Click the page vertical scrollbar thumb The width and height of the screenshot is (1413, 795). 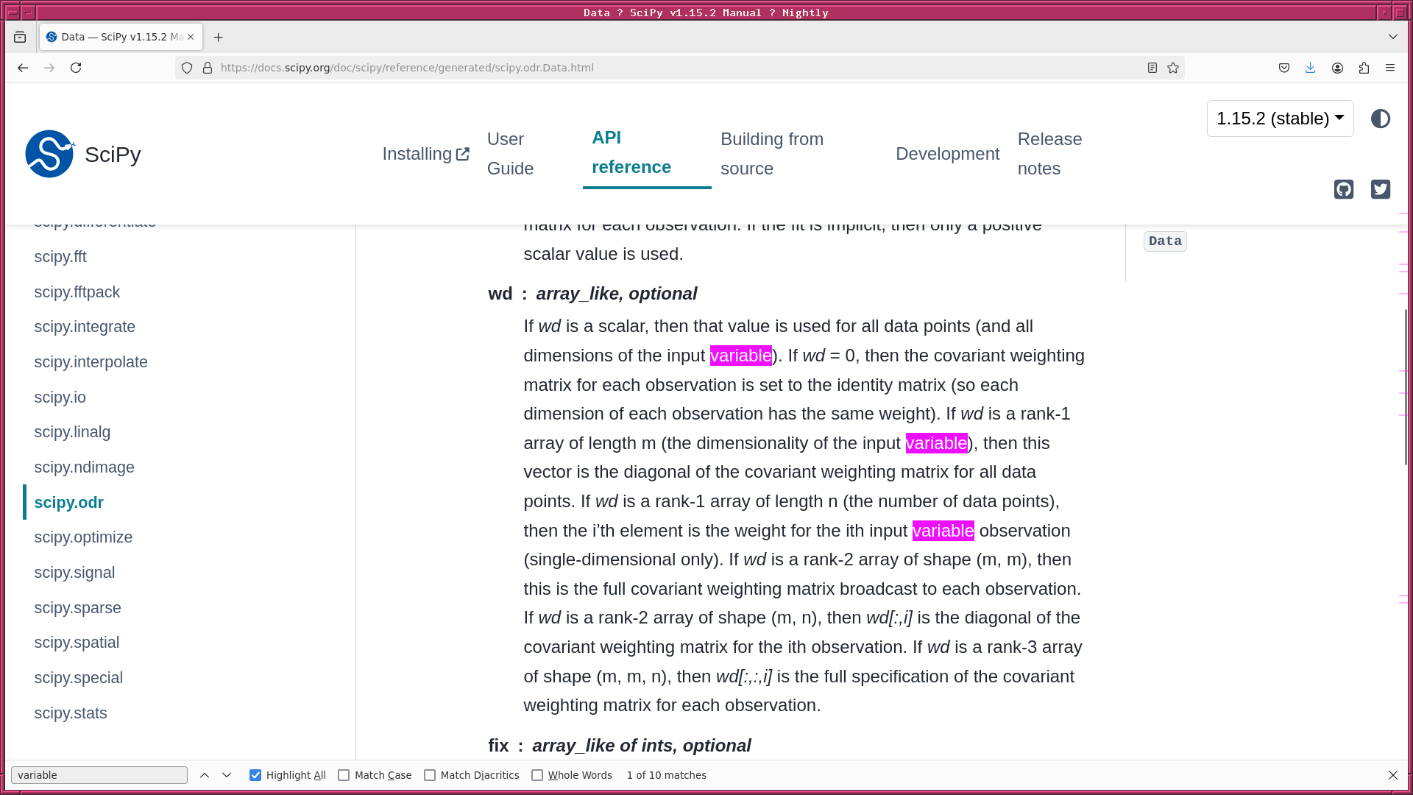click(1406, 386)
